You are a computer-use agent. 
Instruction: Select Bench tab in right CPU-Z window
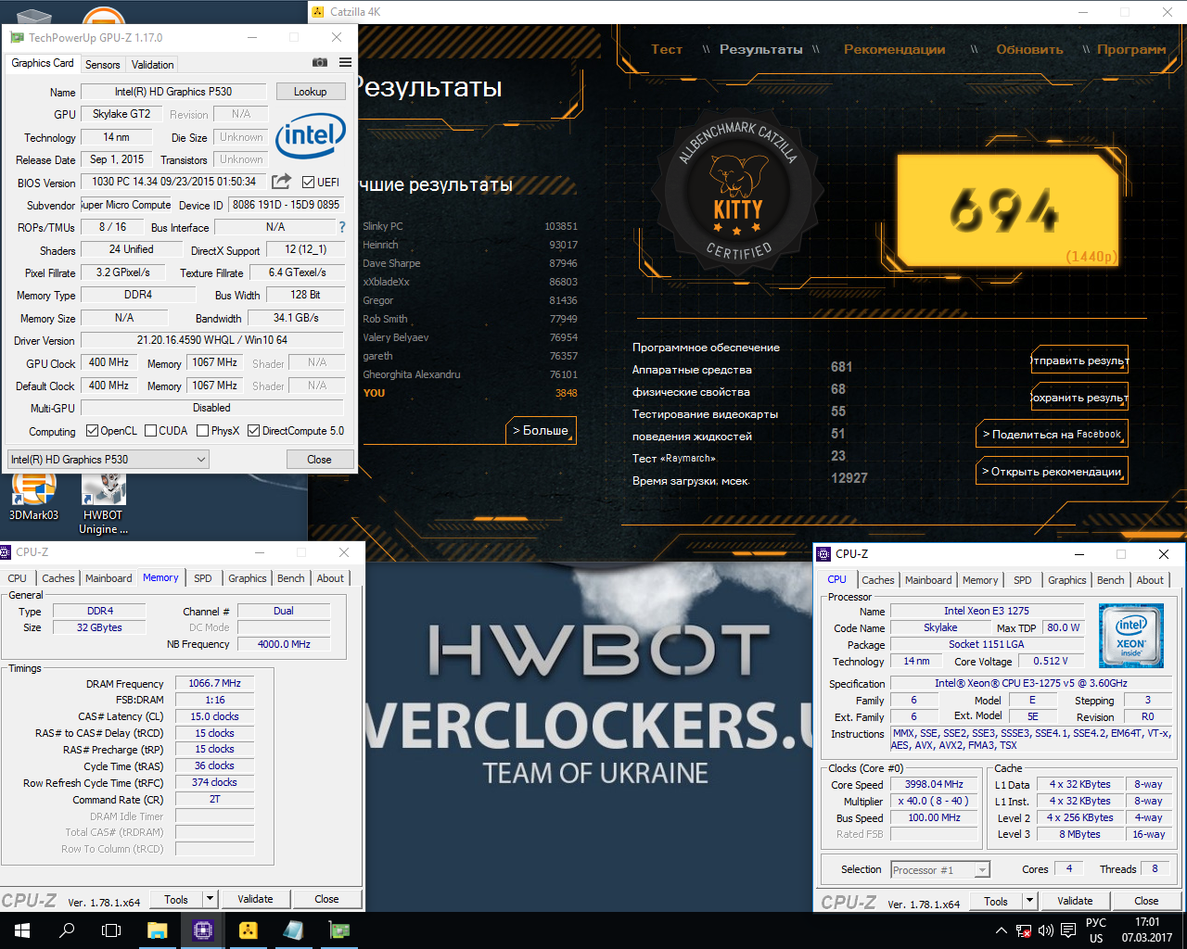click(1111, 580)
